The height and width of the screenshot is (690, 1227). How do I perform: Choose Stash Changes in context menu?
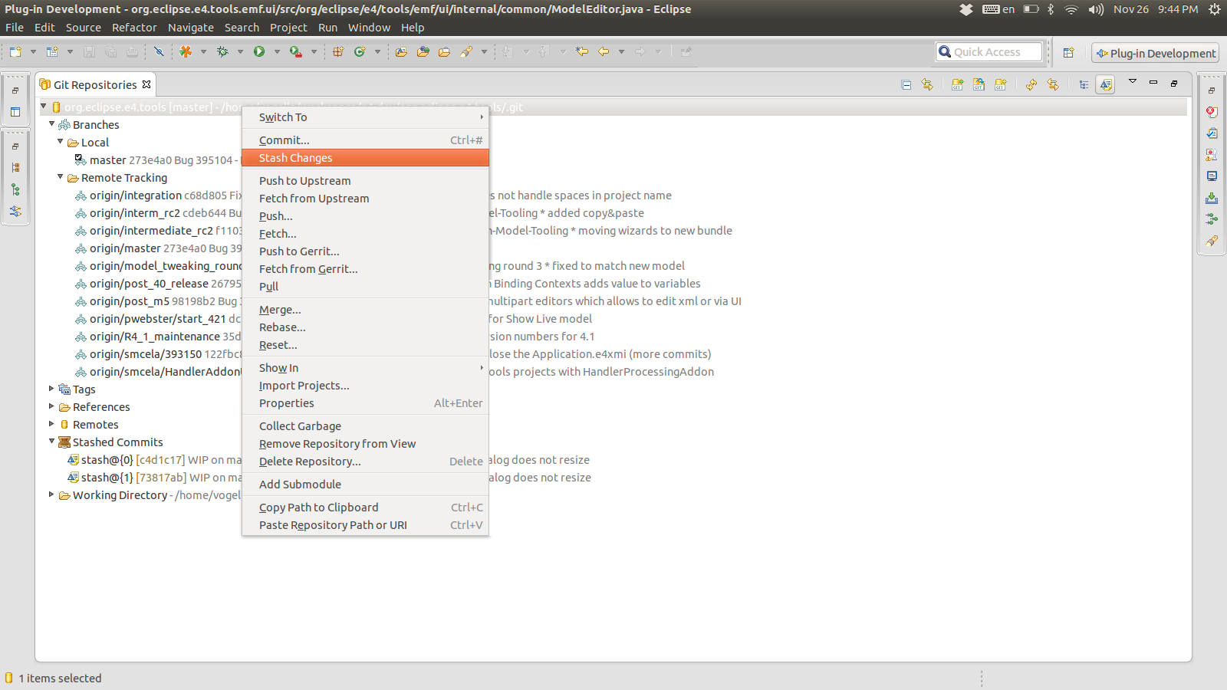365,158
